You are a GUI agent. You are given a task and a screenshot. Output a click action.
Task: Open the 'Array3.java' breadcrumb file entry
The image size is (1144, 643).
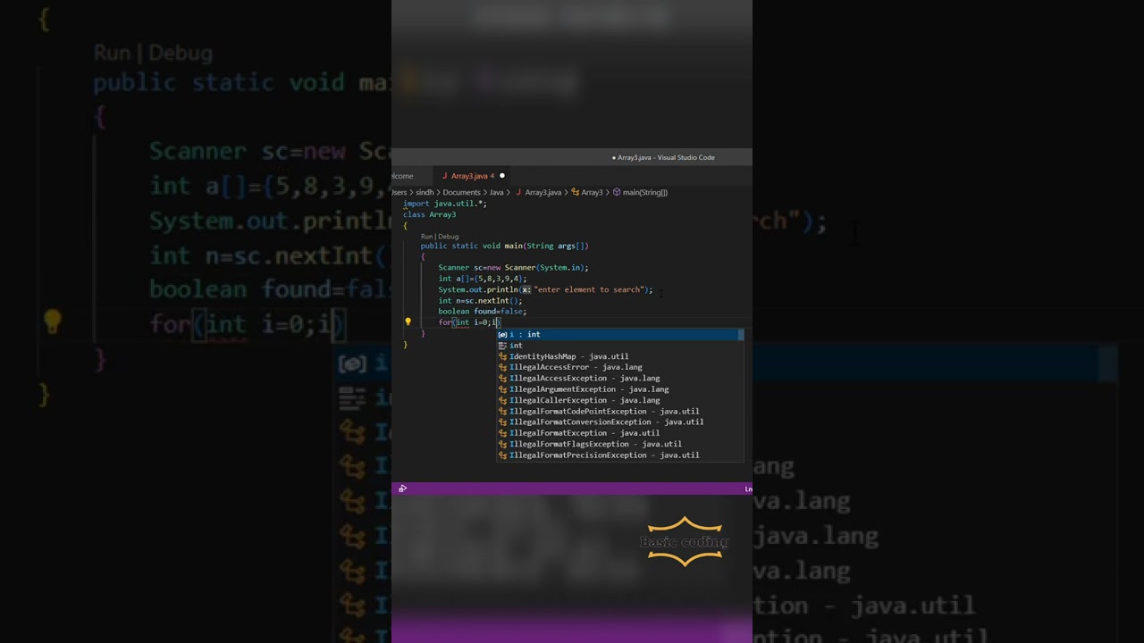543,192
